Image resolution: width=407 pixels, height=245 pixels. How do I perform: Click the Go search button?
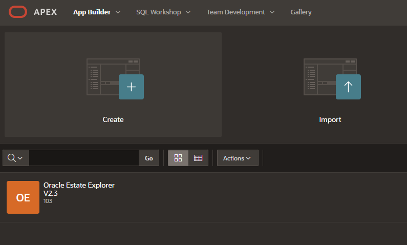(149, 158)
